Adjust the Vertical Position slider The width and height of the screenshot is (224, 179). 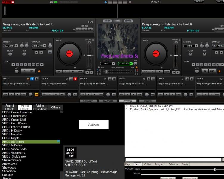[x=215, y=169]
